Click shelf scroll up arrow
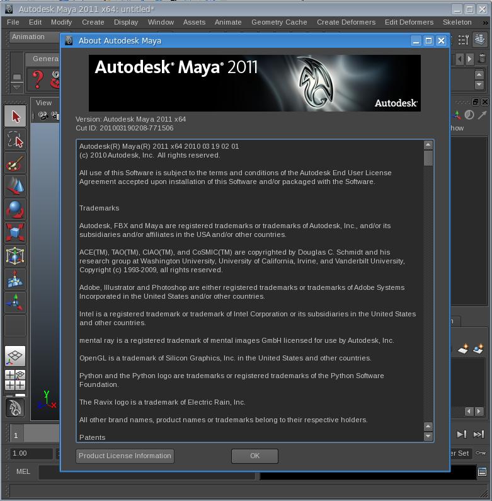This screenshot has height=501, width=492. click(x=479, y=75)
